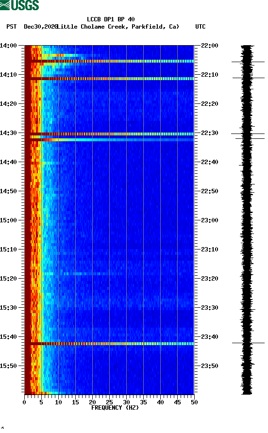Click the broadband event band near 14:05
Screen dimensions: 268x433
pos(109,61)
